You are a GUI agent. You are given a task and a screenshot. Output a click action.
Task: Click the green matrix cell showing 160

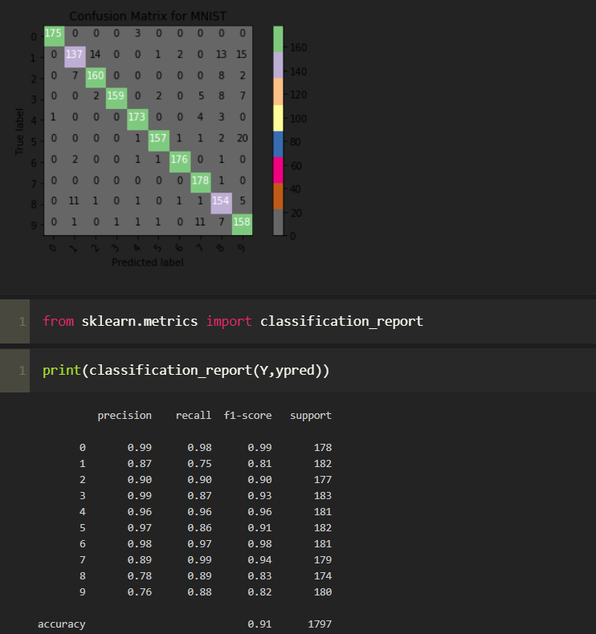[96, 78]
